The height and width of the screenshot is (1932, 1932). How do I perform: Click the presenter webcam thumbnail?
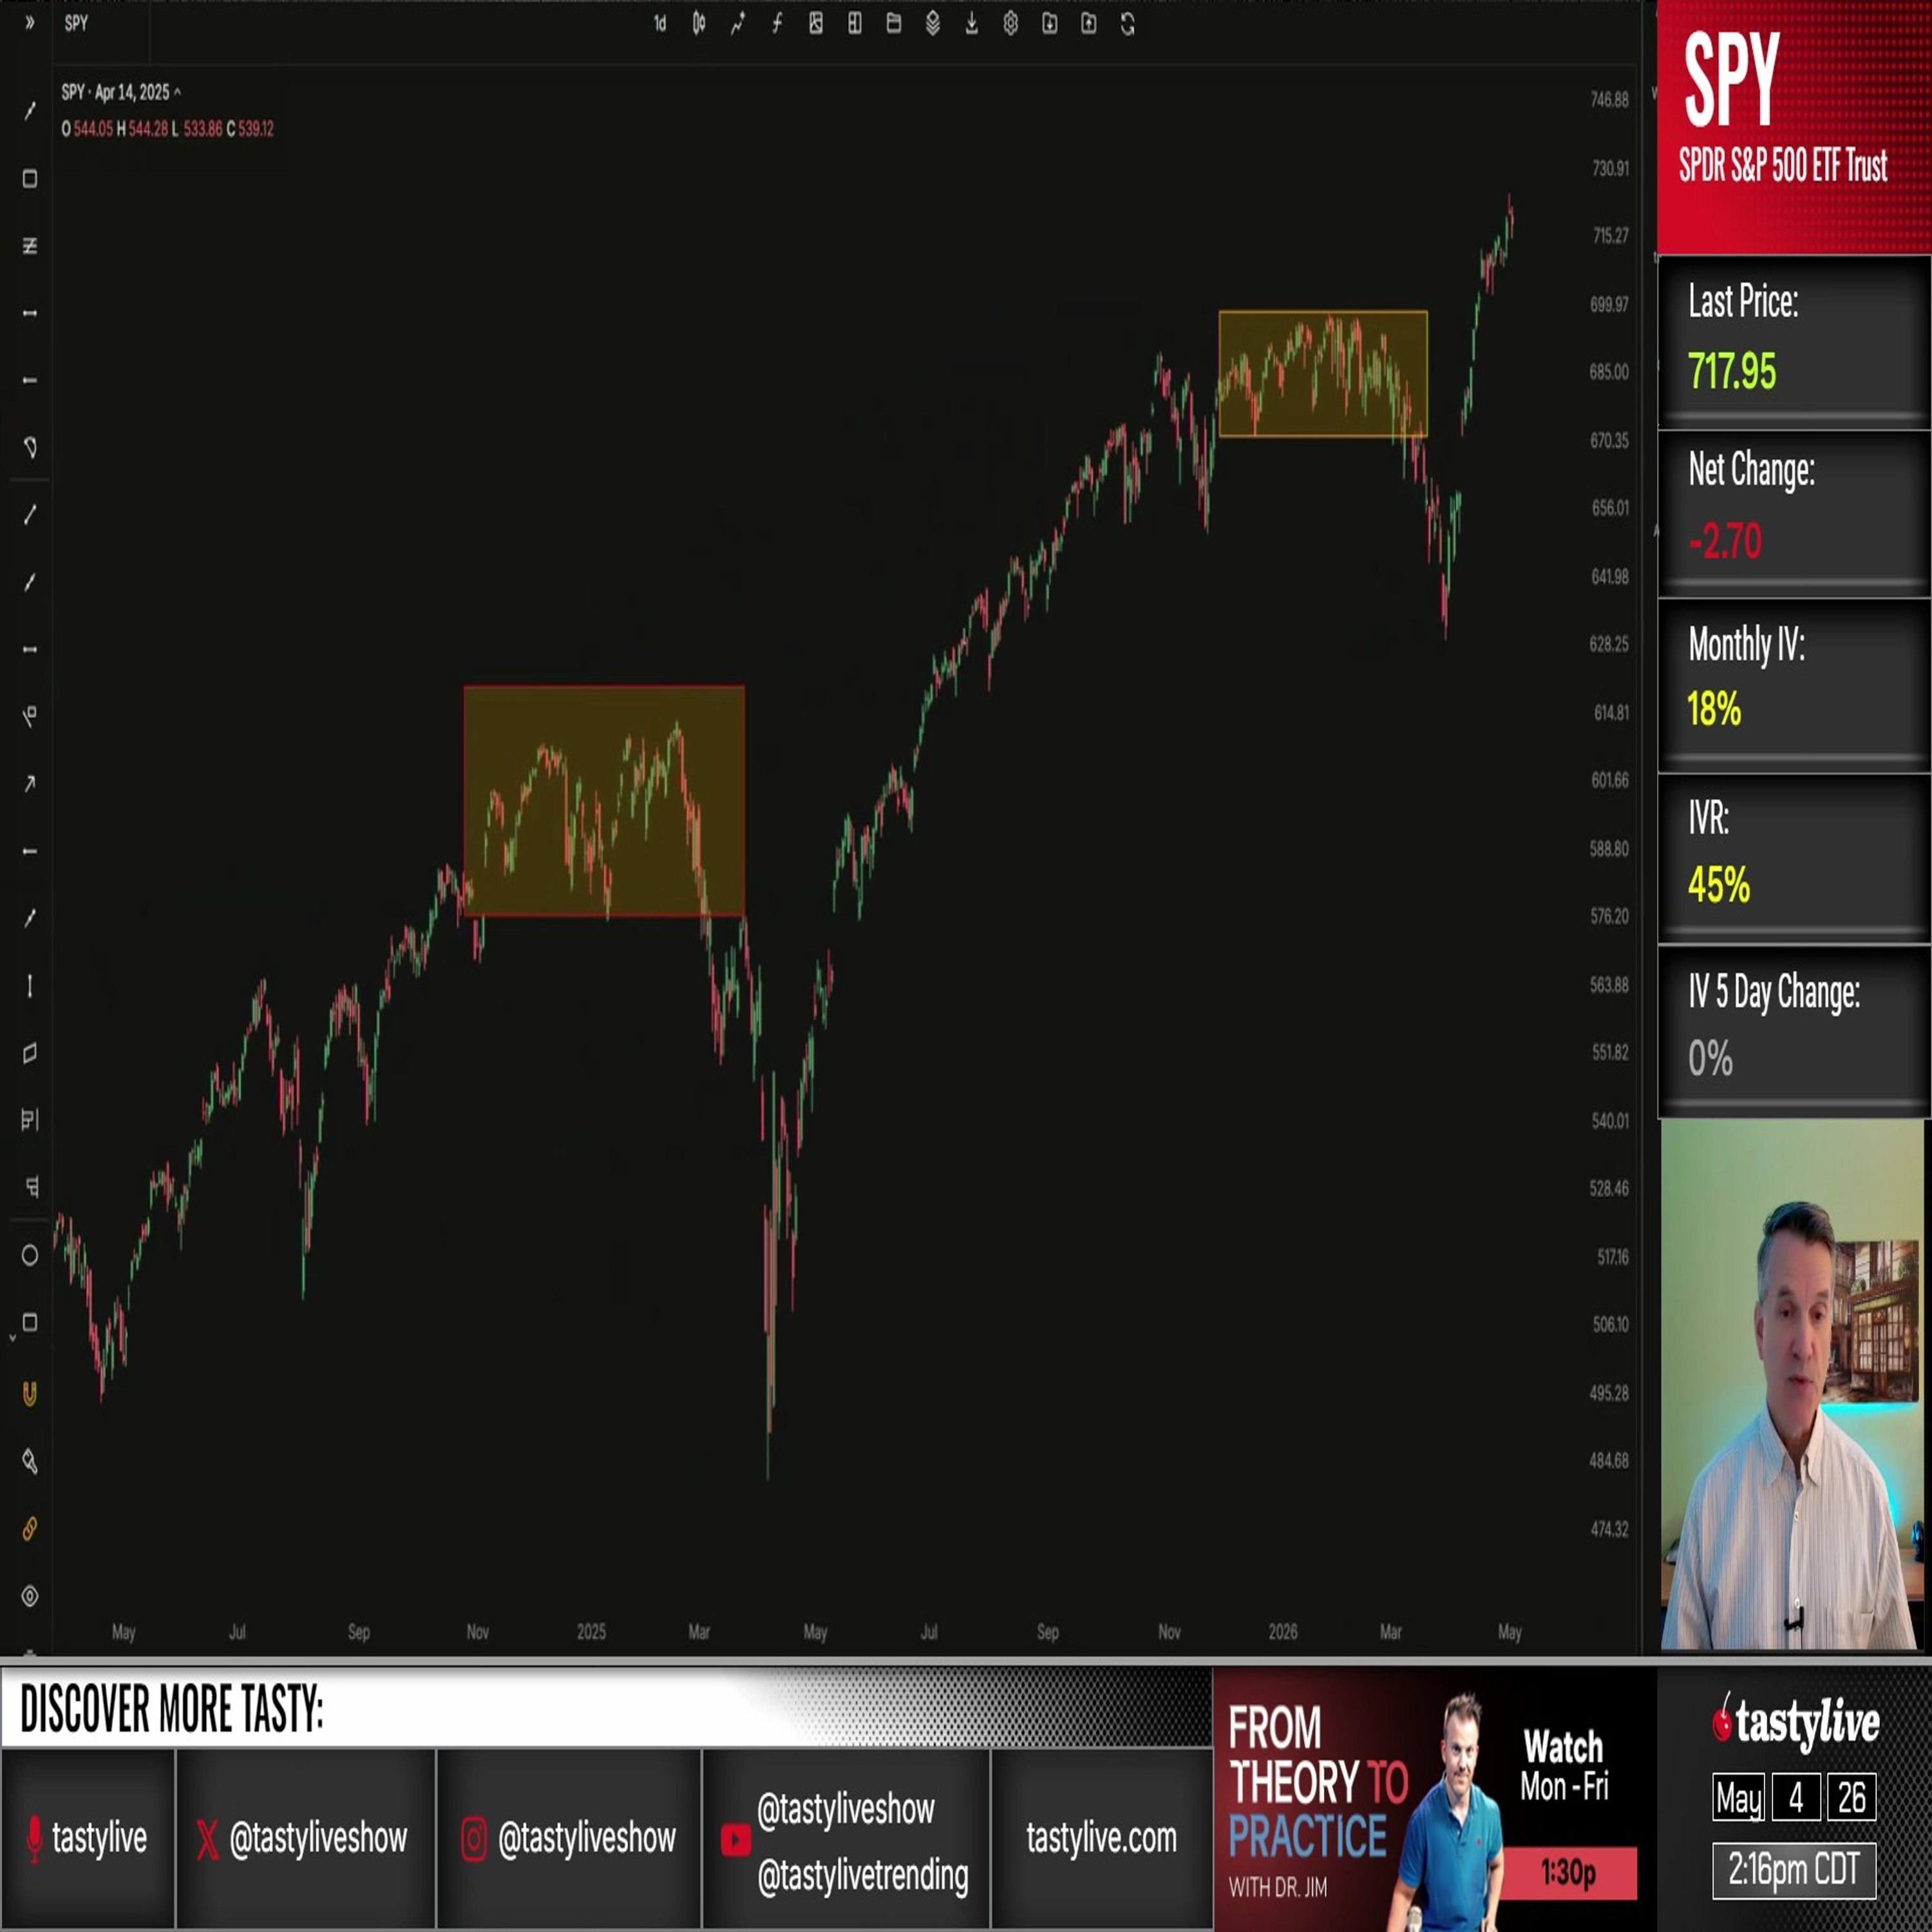pos(1793,1384)
